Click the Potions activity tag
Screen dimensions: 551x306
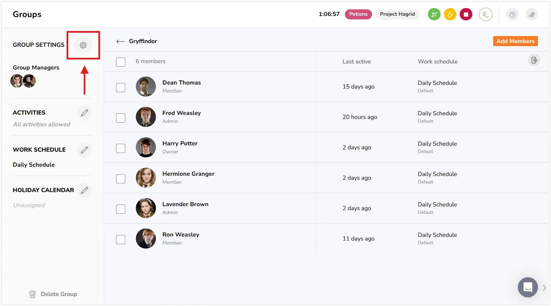[x=358, y=14]
